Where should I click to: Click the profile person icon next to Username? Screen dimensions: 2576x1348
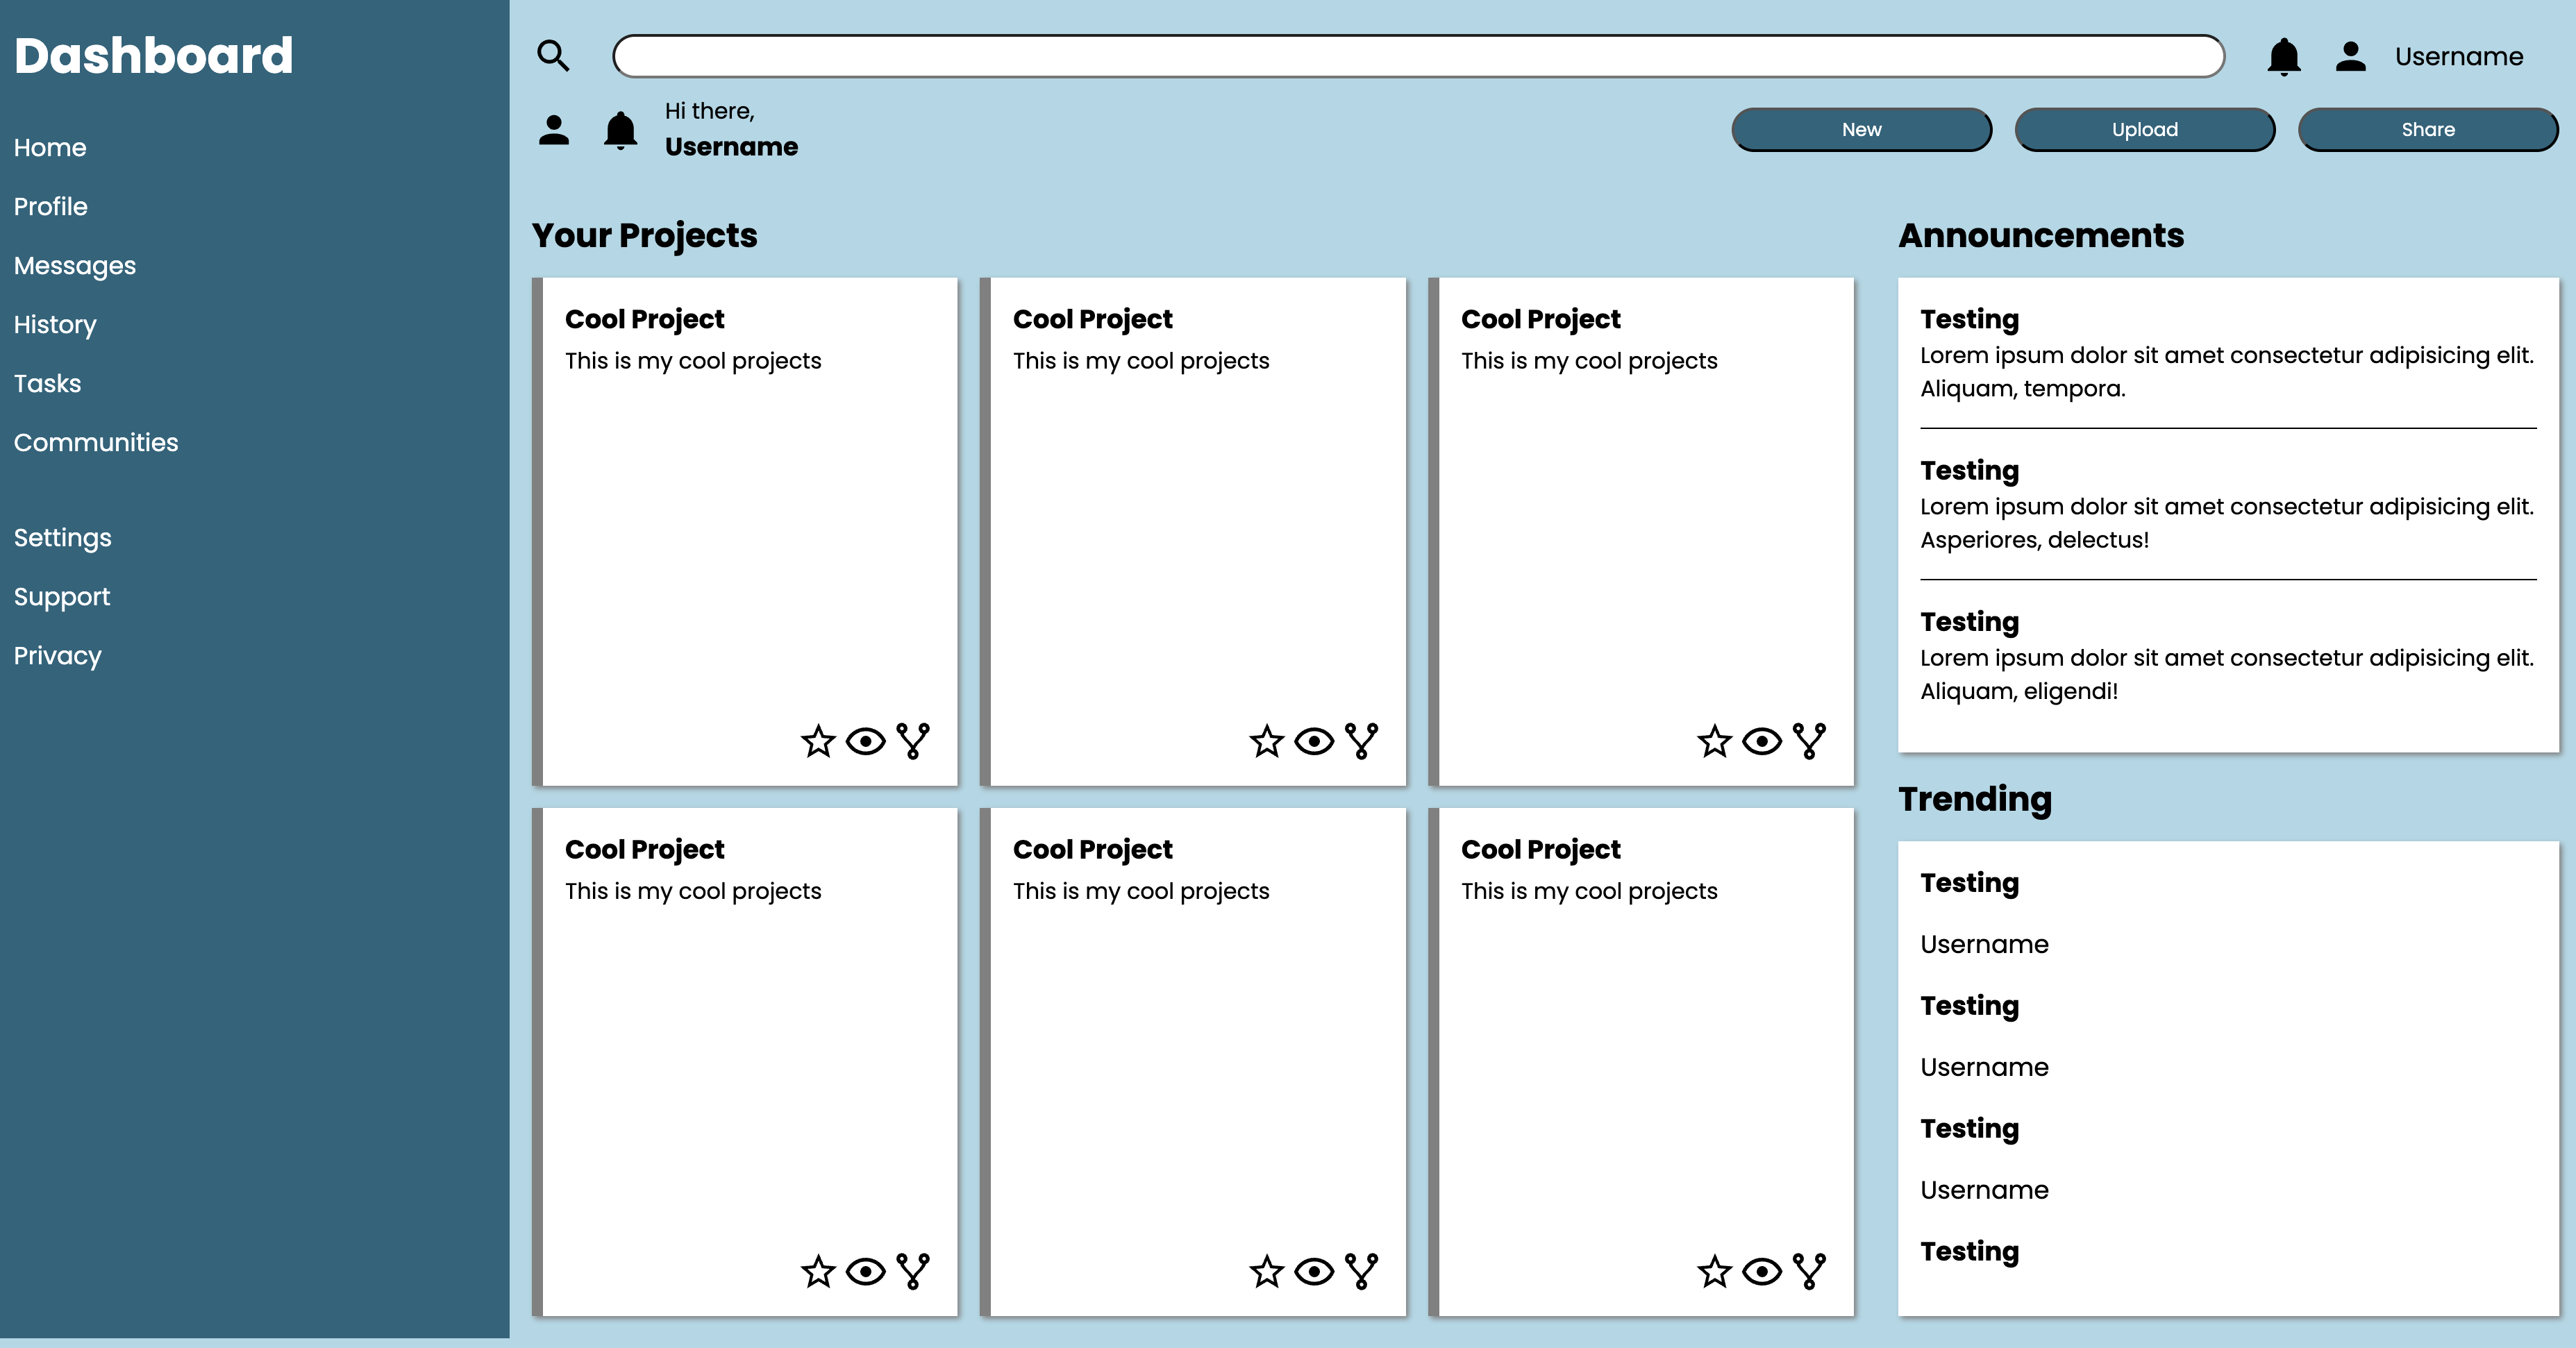point(2351,56)
